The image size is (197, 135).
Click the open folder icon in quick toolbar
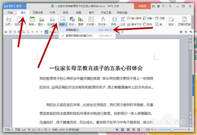point(6,32)
